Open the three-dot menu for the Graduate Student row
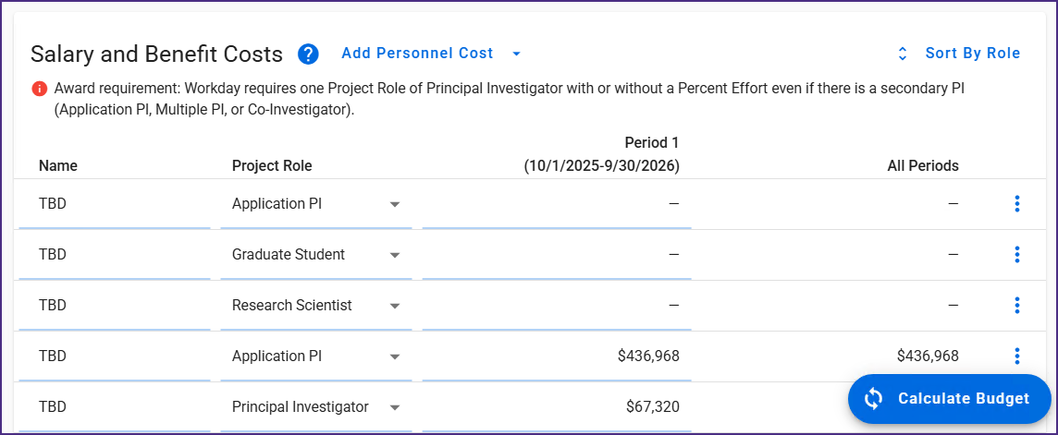Image resolution: width=1058 pixels, height=435 pixels. coord(1016,255)
